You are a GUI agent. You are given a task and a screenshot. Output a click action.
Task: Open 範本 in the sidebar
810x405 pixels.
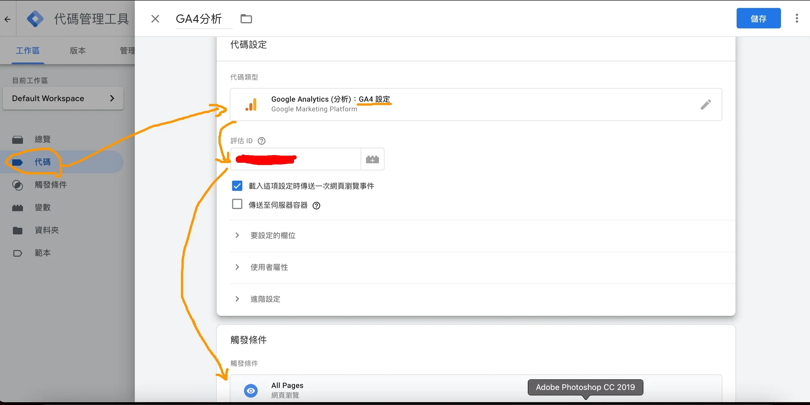(62, 253)
